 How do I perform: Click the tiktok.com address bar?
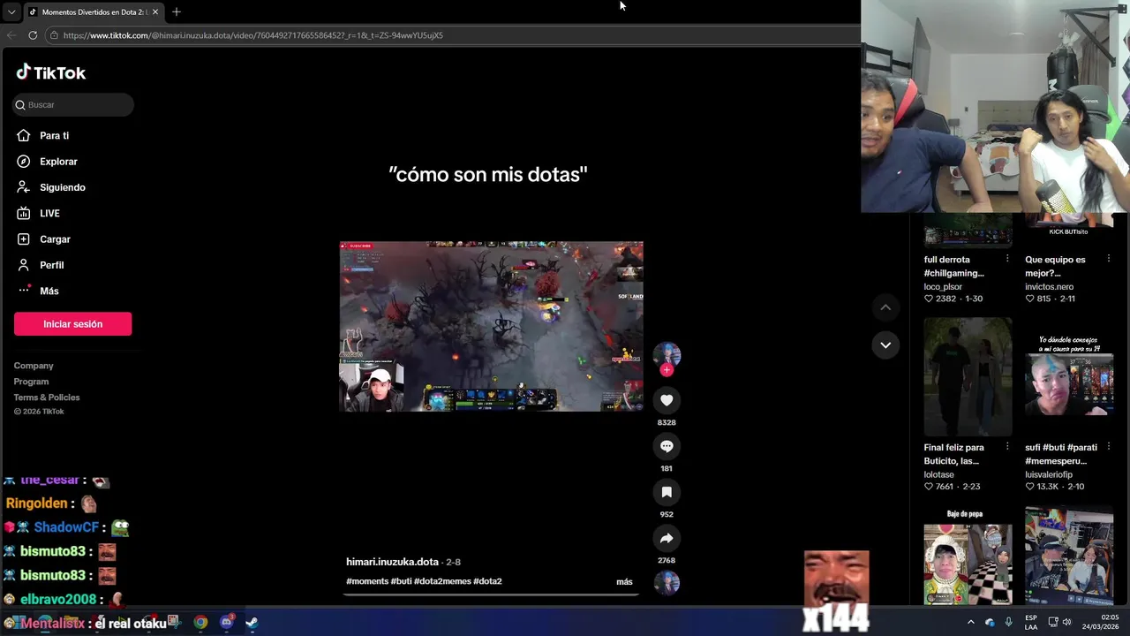450,35
